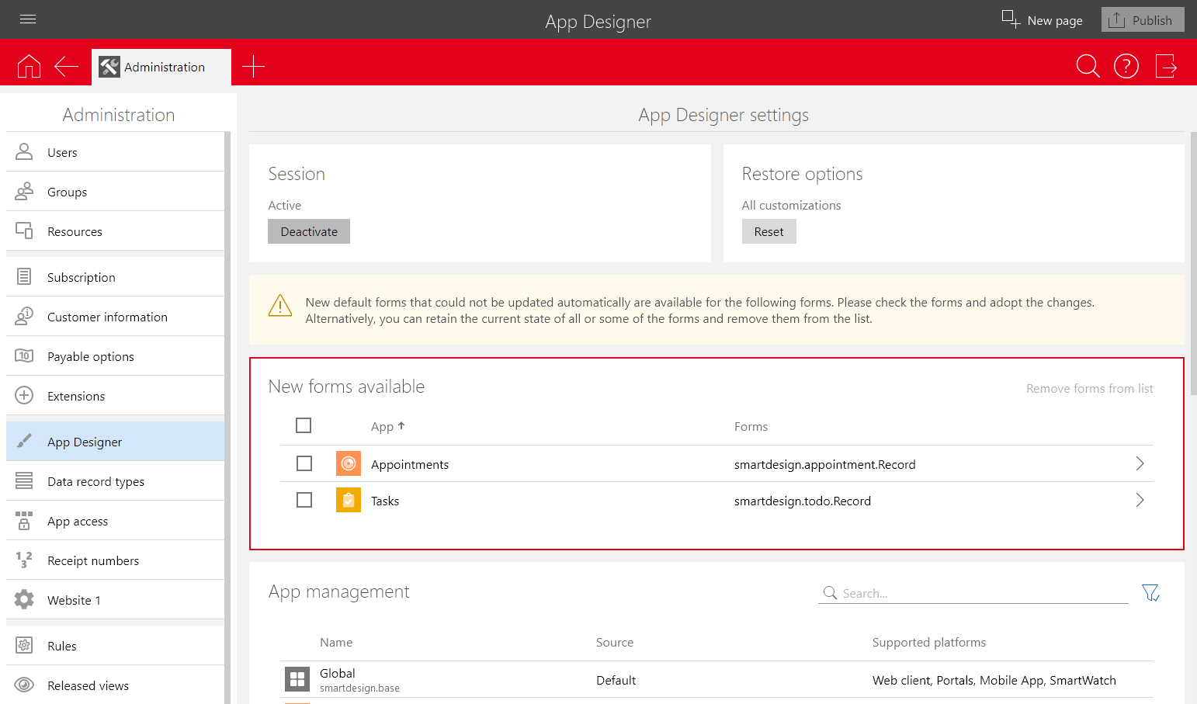
Task: Select all forms header checkbox
Action: 304,425
